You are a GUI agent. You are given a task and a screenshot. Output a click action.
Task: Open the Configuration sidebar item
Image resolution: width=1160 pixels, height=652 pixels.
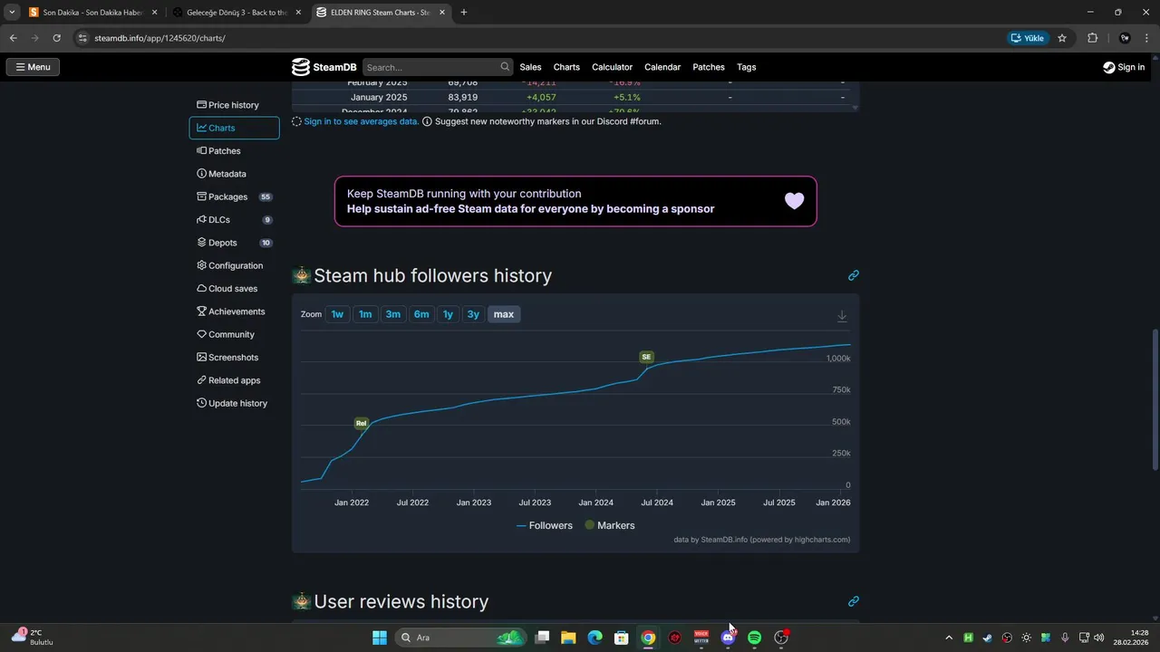[x=234, y=265]
